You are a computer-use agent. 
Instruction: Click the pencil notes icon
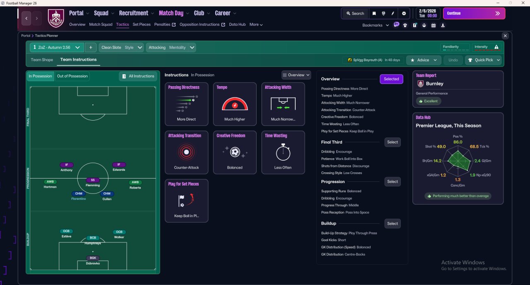[x=393, y=13]
